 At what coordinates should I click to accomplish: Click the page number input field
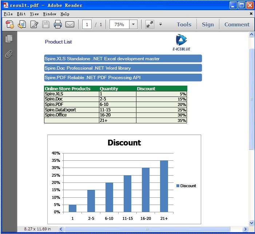[87, 24]
